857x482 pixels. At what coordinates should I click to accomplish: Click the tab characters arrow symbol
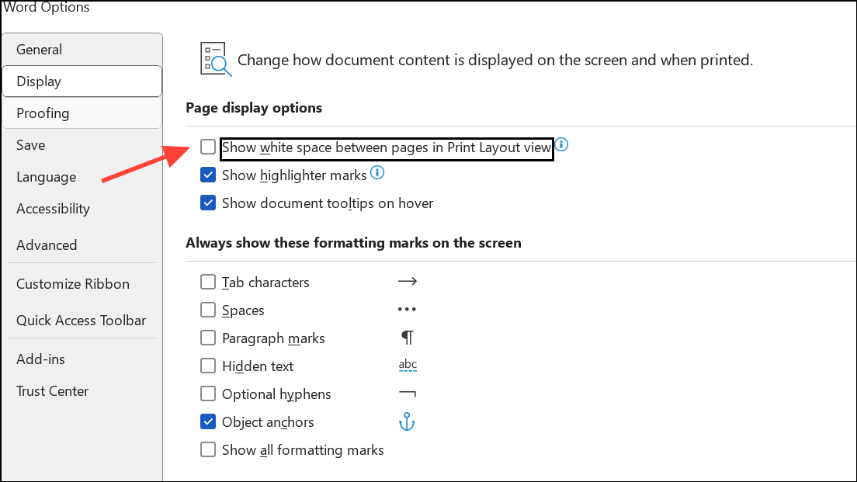[408, 282]
